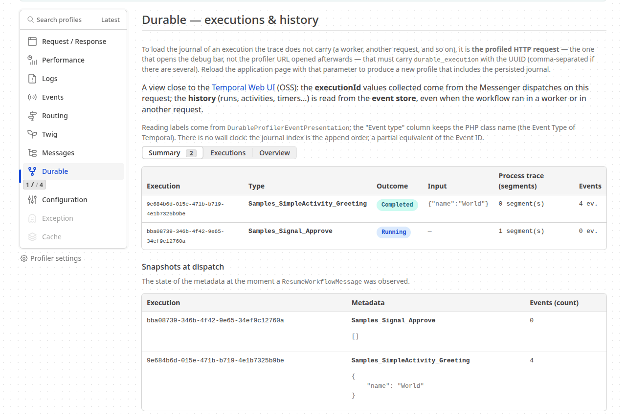The height and width of the screenshot is (420, 626).
Task: Click the Configuration sliders icon
Action: pos(32,200)
